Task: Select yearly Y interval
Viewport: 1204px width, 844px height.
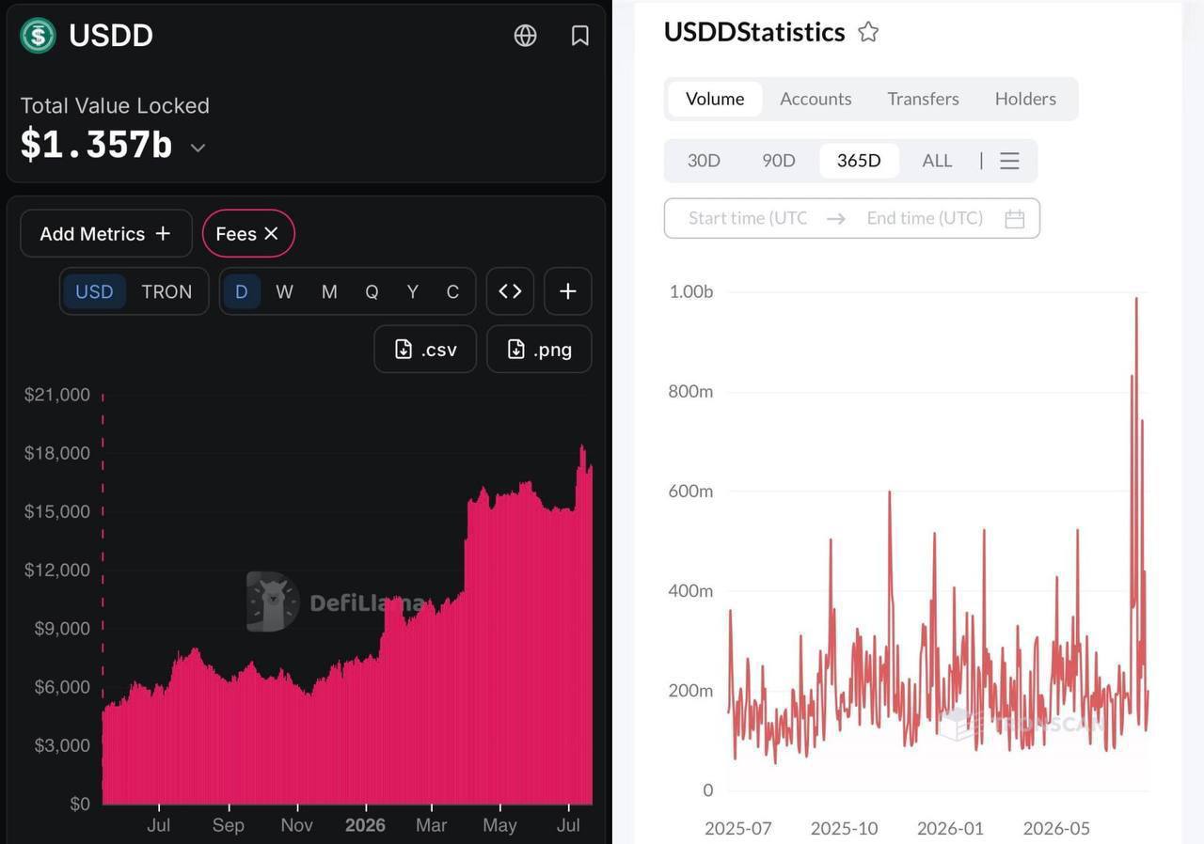Action: pos(412,291)
